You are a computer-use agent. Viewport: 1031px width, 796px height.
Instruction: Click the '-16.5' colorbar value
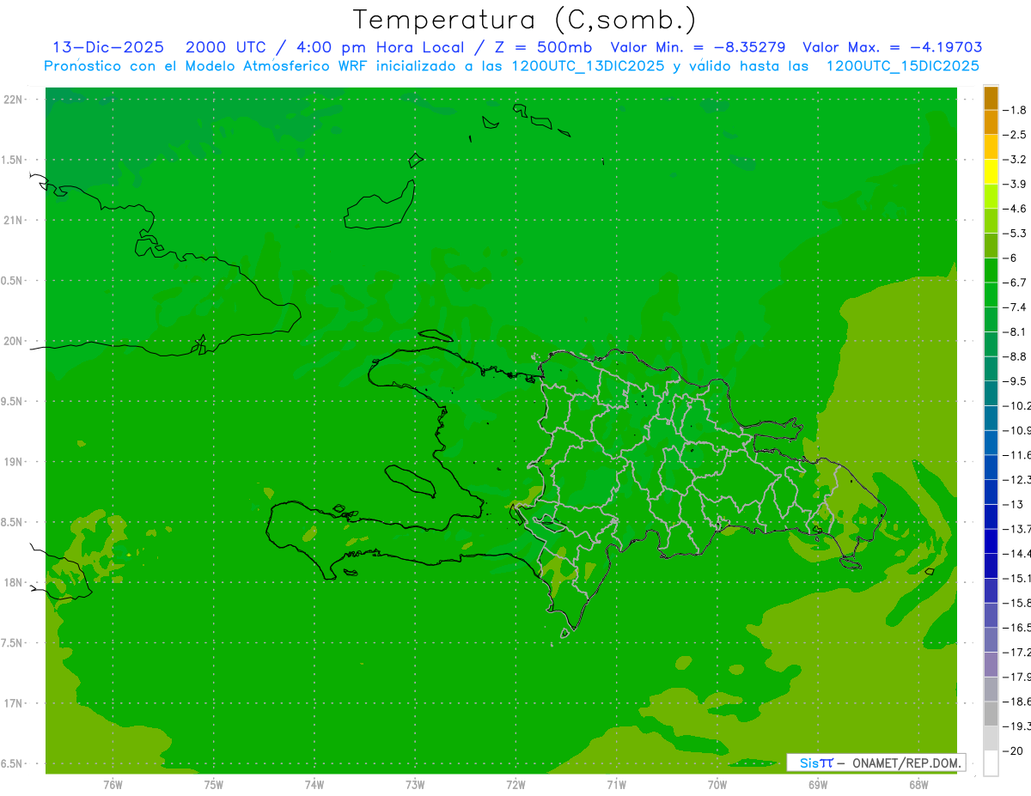tap(1018, 628)
